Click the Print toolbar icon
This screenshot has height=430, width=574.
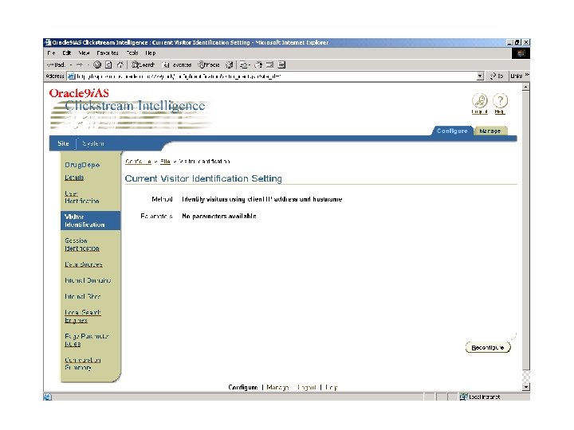click(x=258, y=65)
